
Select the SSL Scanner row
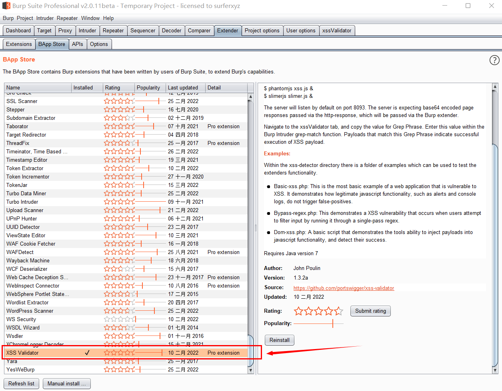tap(126, 101)
